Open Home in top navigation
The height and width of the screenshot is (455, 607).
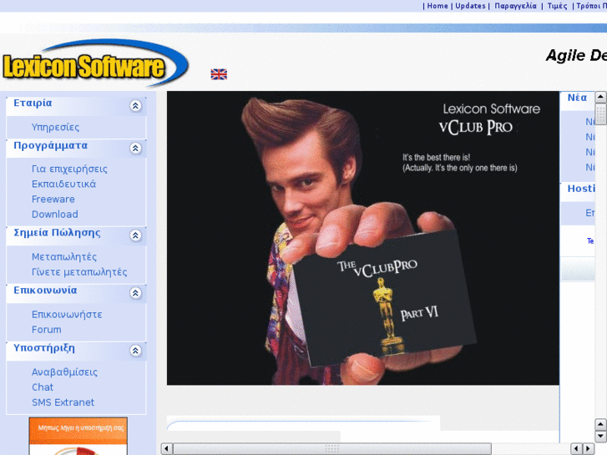(x=438, y=6)
